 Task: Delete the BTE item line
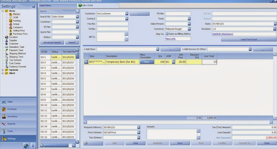pos(86,62)
